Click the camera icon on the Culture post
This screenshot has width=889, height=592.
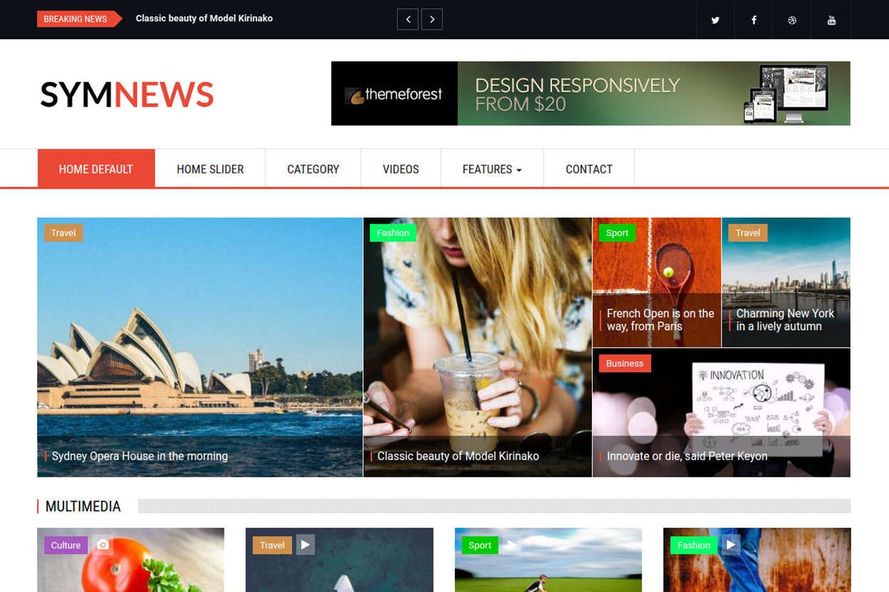tap(101, 545)
